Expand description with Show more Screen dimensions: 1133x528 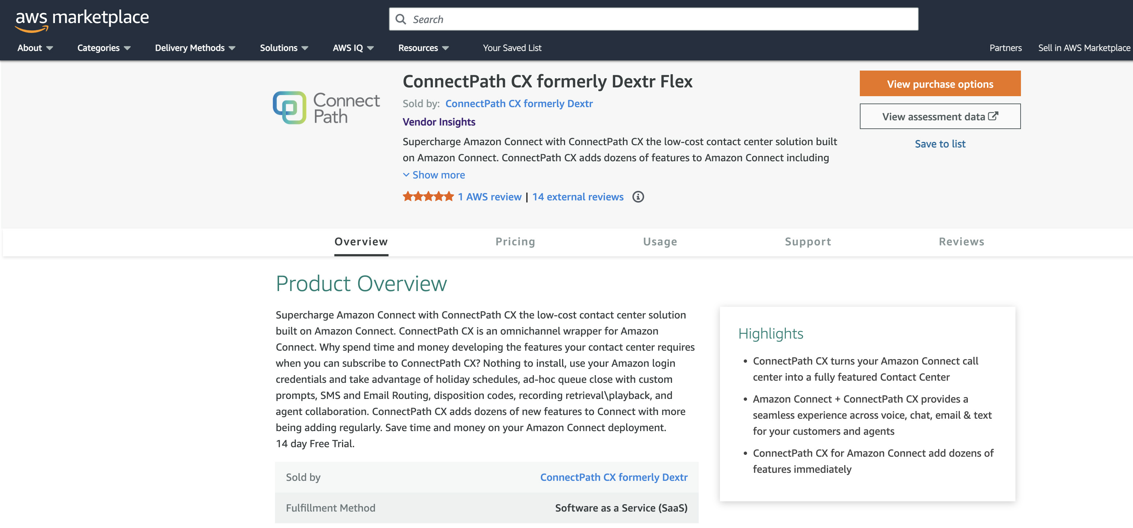click(434, 175)
